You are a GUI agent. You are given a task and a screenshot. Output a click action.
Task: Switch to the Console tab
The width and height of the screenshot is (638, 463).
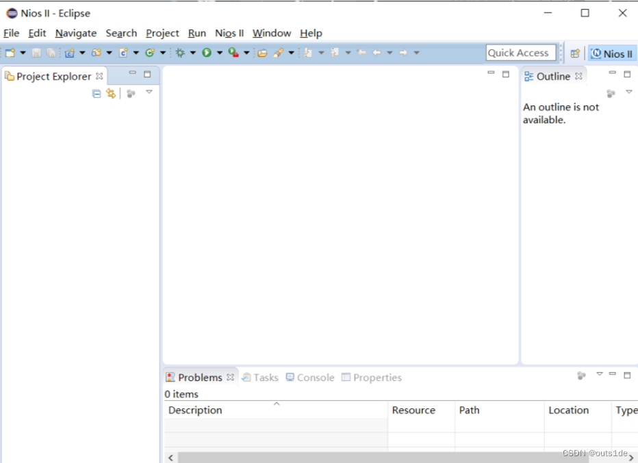pyautogui.click(x=310, y=378)
